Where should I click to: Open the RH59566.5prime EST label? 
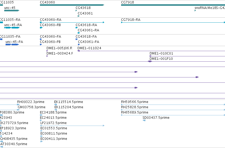pos(135,102)
